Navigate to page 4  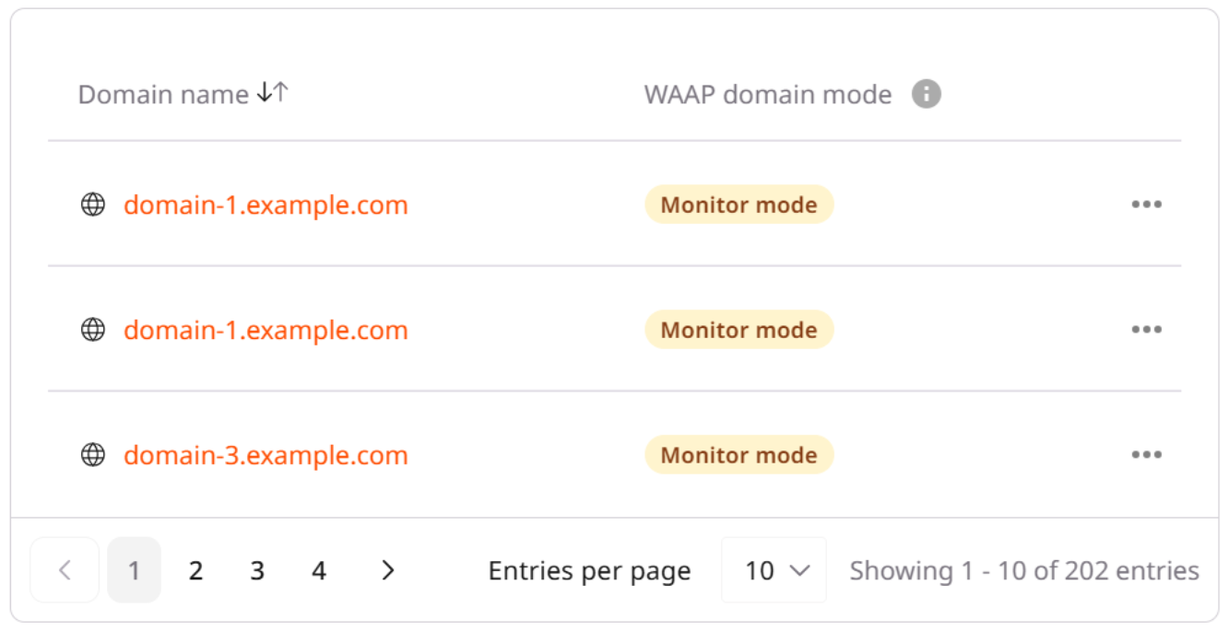[319, 570]
